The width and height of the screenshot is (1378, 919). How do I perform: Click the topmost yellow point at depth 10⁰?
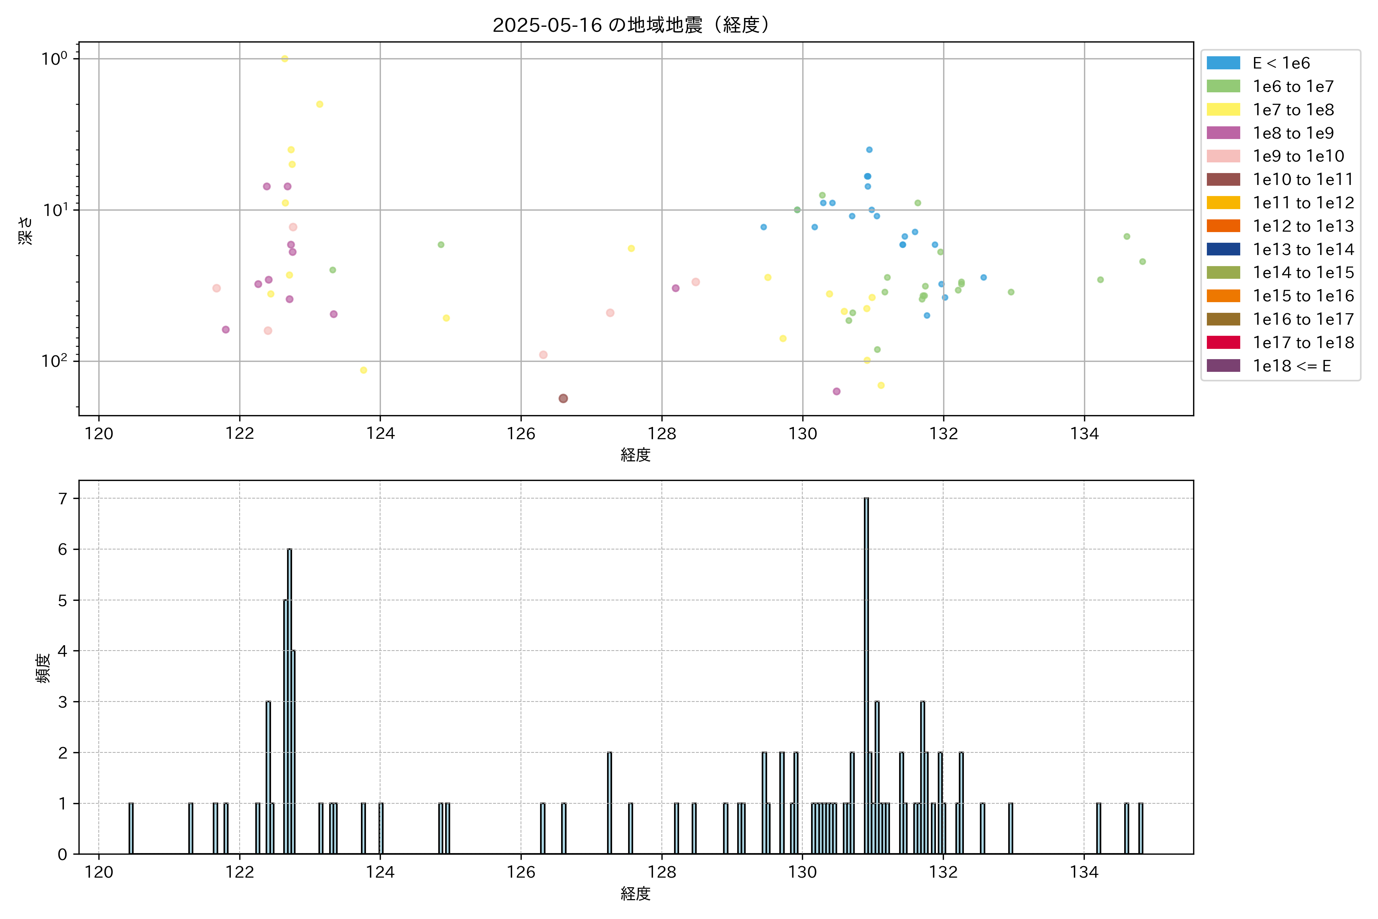point(285,59)
